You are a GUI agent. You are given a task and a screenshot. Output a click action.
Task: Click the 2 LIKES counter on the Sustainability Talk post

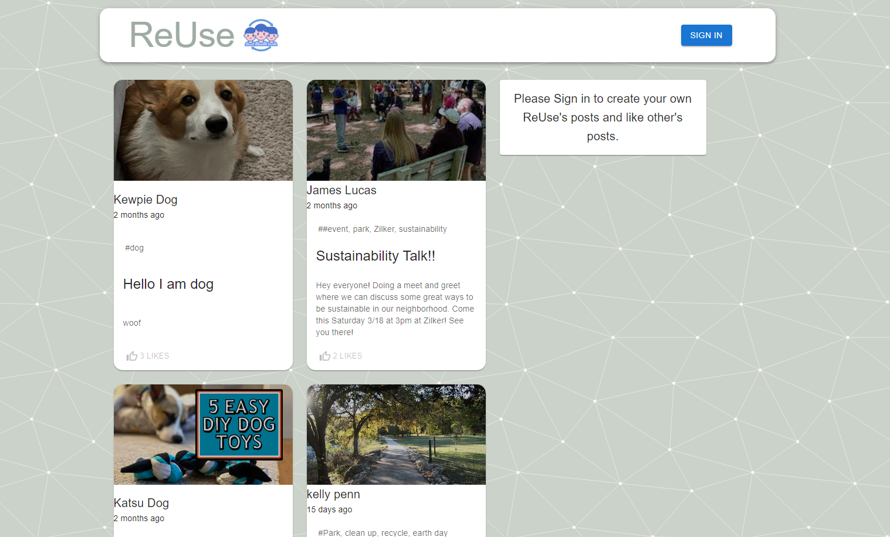(x=347, y=356)
